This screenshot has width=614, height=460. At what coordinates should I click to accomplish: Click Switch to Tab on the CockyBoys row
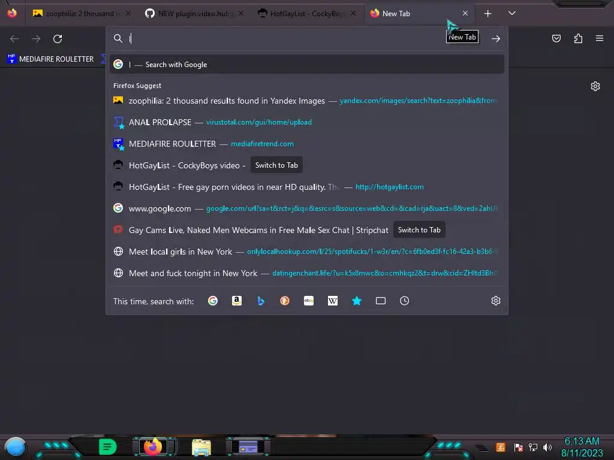tap(276, 165)
